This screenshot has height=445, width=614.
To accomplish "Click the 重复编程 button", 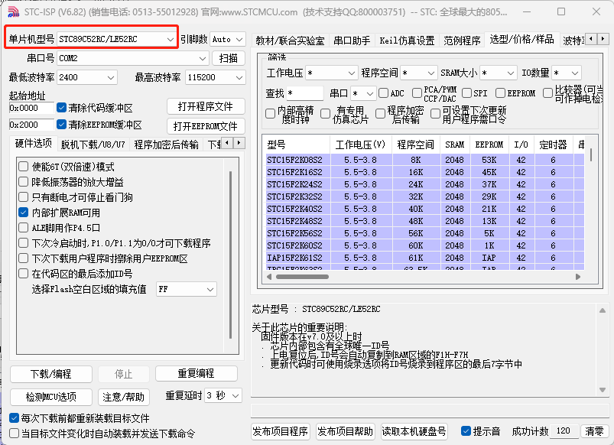I will click(x=197, y=373).
